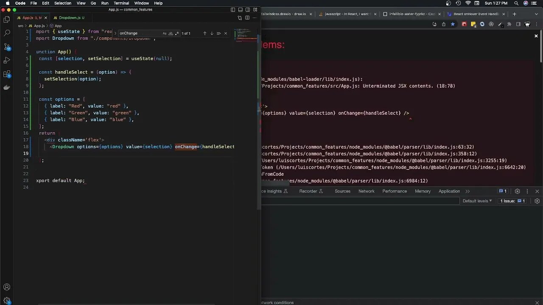Bookmark page with the star icon
Viewport: 543px width, 305px height.
(x=453, y=24)
